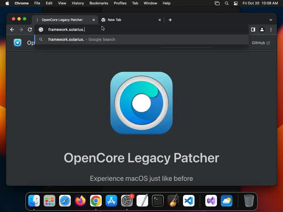Open Launchpad from the Dock
Image resolution: width=283 pixels, height=212 pixels.
click(x=49, y=201)
